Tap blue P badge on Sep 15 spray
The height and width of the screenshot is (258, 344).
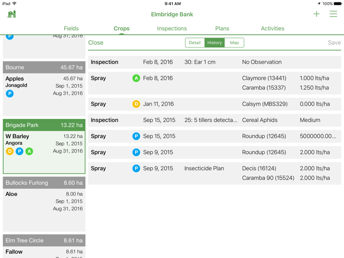click(x=136, y=136)
